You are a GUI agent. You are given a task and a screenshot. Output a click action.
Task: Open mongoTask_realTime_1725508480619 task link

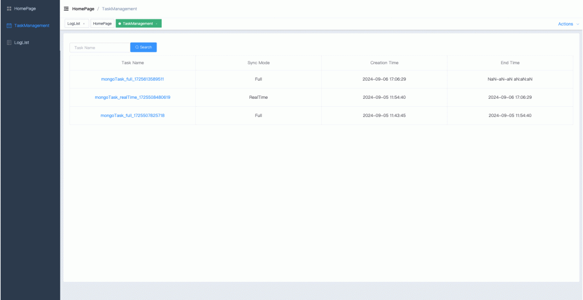pos(133,97)
